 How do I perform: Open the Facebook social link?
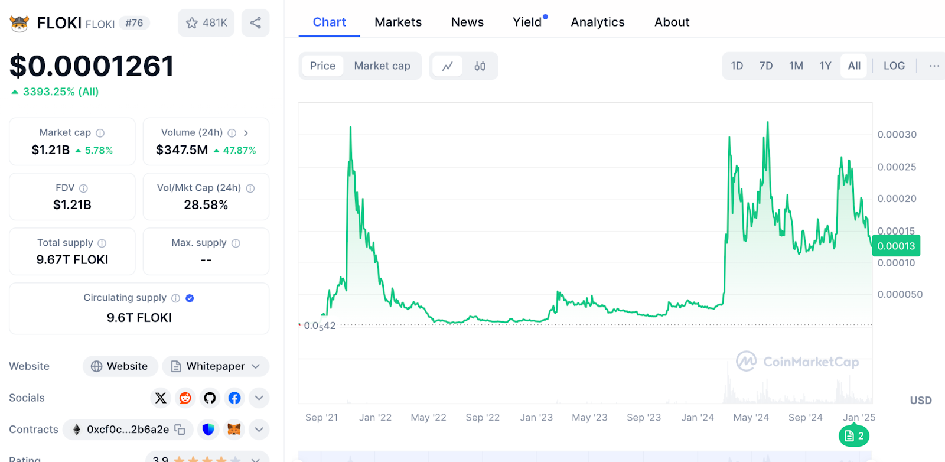coord(234,398)
